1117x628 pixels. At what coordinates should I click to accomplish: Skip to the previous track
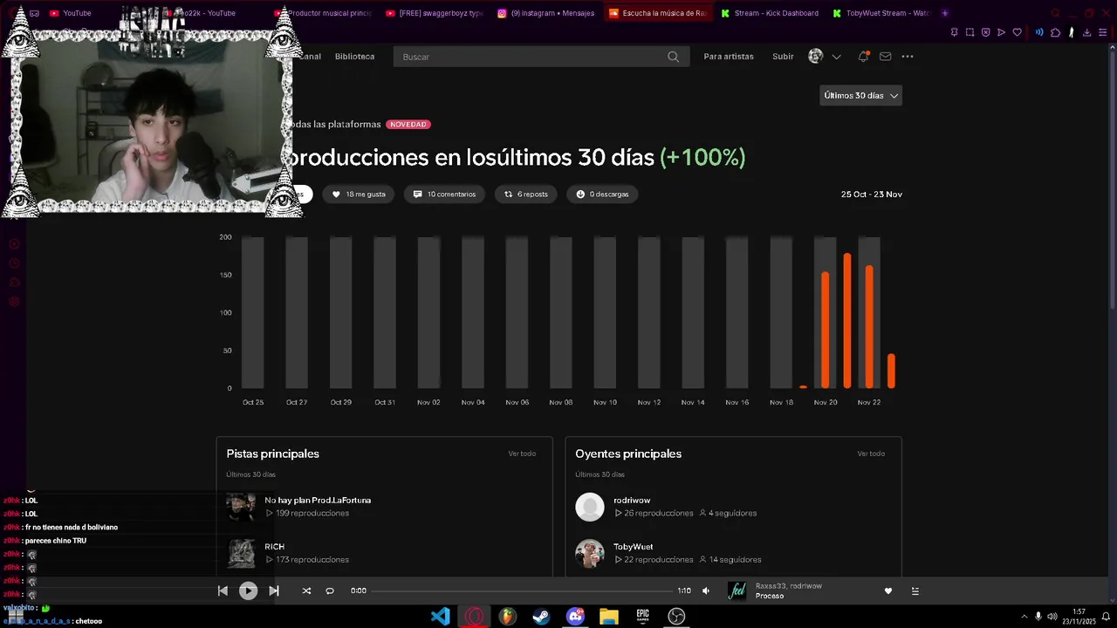[223, 590]
